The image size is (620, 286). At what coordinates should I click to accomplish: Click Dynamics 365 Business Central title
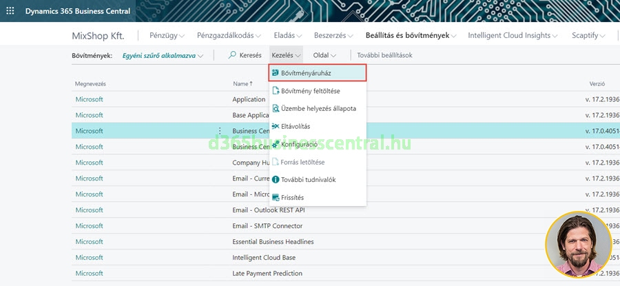click(77, 11)
